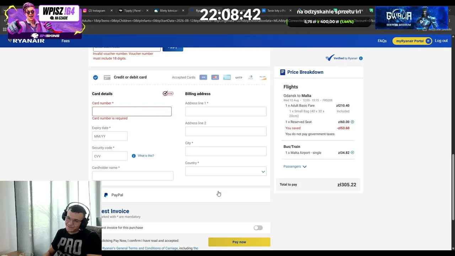Click the invalid voucher number error message
Viewport: 455px width, 256px height.
click(x=123, y=56)
